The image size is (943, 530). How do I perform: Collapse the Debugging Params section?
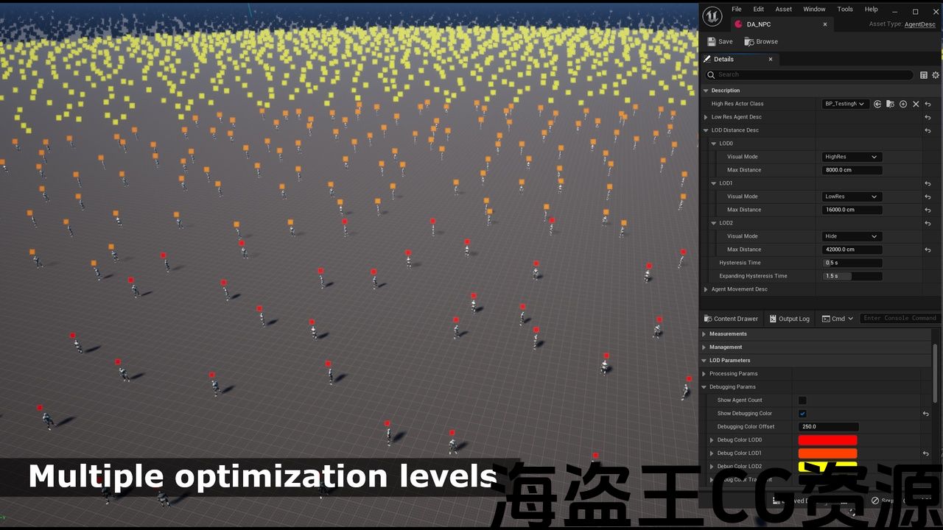point(704,387)
